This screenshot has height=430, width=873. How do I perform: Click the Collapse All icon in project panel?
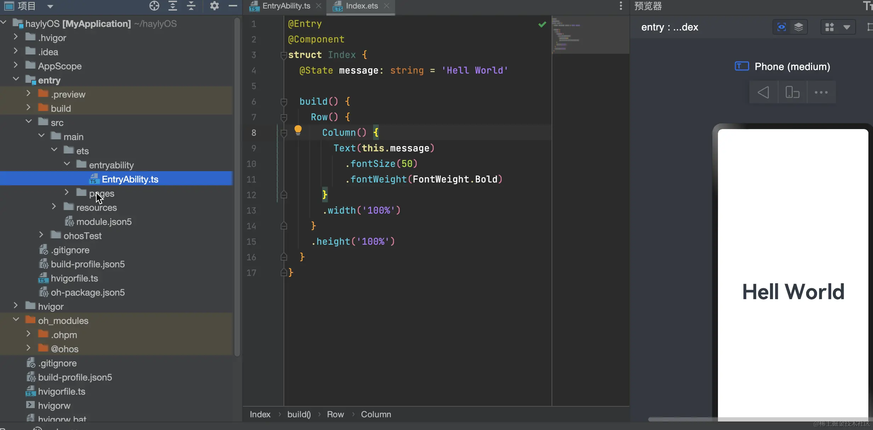coord(191,6)
